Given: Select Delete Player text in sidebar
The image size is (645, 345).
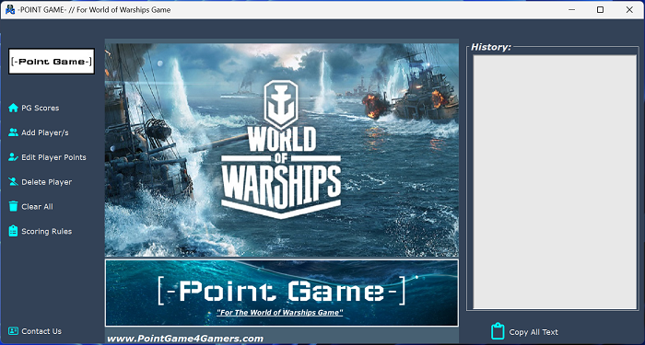Looking at the screenshot, I should 46,182.
